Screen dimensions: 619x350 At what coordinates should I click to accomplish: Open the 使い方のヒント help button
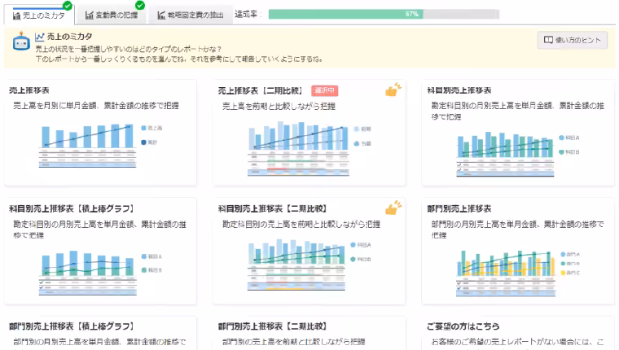(573, 39)
